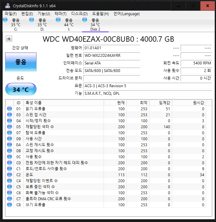216x222 pixels.
Task: Click attribute name 울트라 DMA CRC 오류 횟수
Action: 48,199
